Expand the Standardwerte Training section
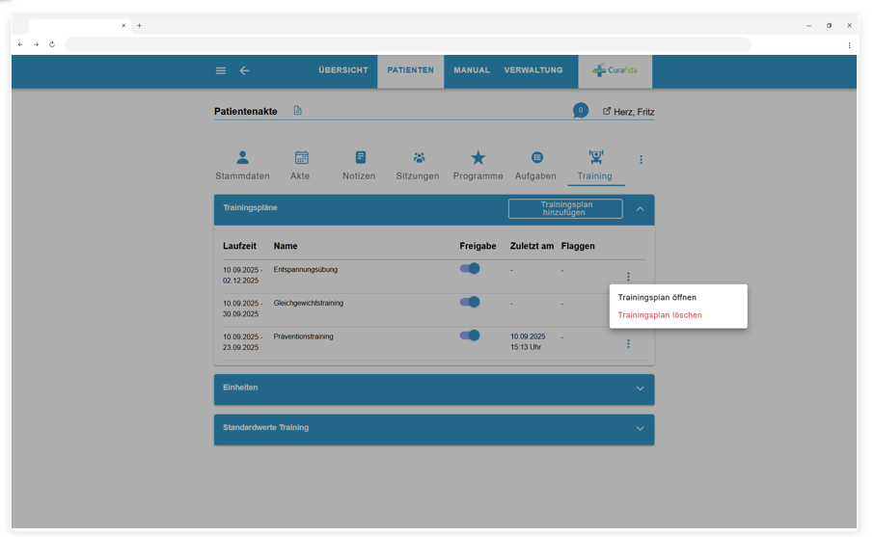 (x=640, y=429)
